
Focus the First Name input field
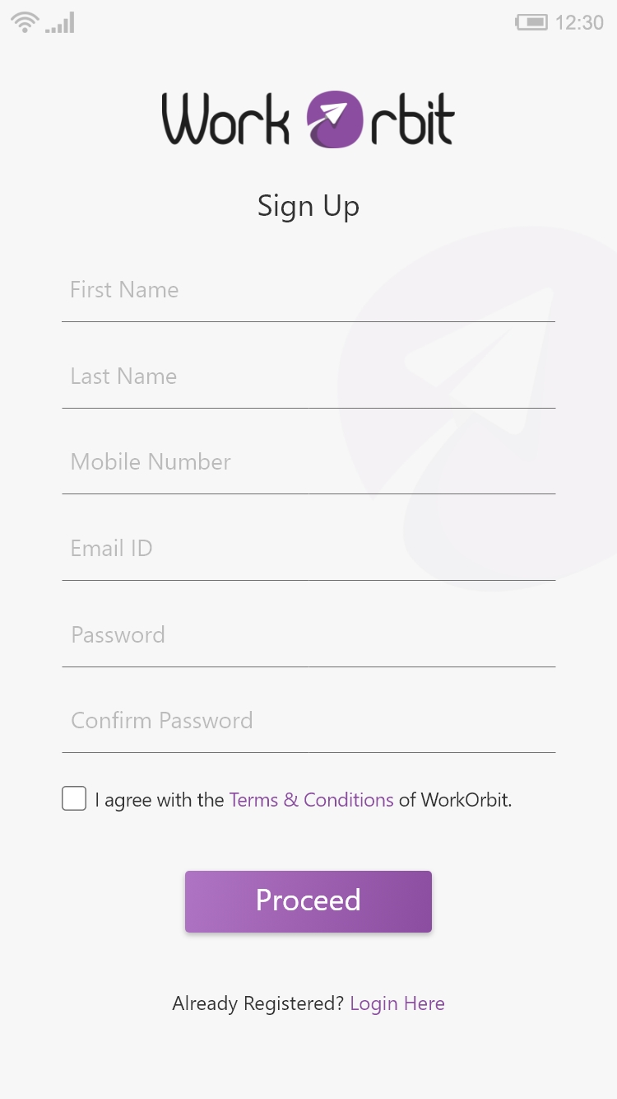pyautogui.click(x=308, y=290)
